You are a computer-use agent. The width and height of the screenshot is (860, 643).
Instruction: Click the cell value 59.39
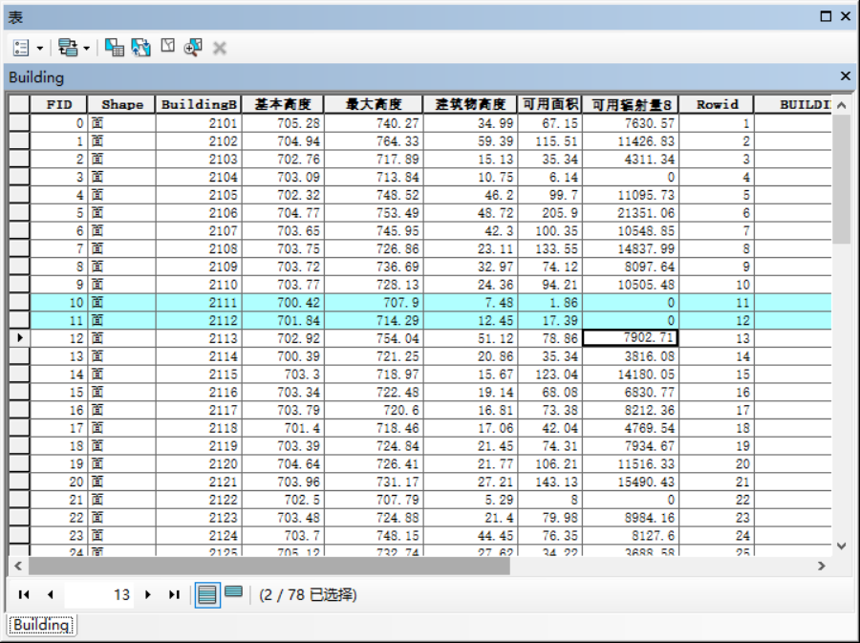point(470,140)
